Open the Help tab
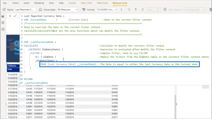Screen dimensions: 212x119 coord(61,3)
